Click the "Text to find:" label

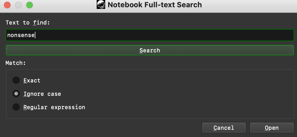tap(28, 23)
